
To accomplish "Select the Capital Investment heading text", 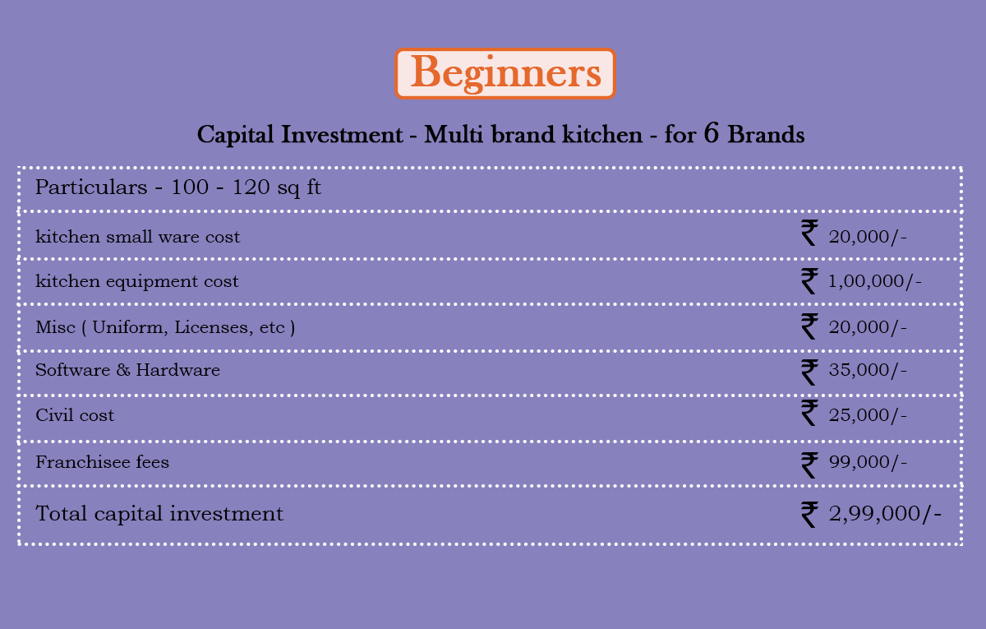I will pyautogui.click(x=501, y=135).
